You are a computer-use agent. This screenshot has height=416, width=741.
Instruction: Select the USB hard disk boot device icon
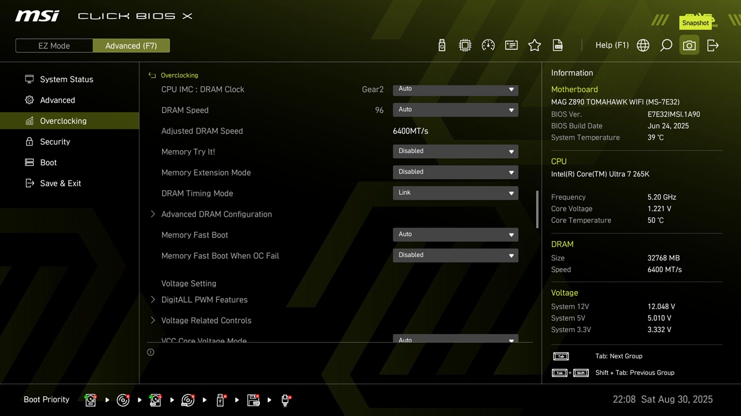[156, 400]
